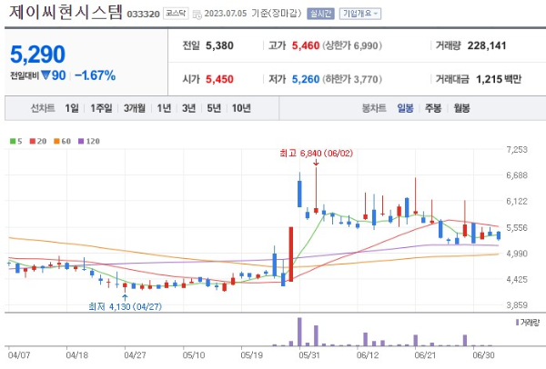Click the 코스닥 market badge
546x369 pixels.
[x=176, y=14]
